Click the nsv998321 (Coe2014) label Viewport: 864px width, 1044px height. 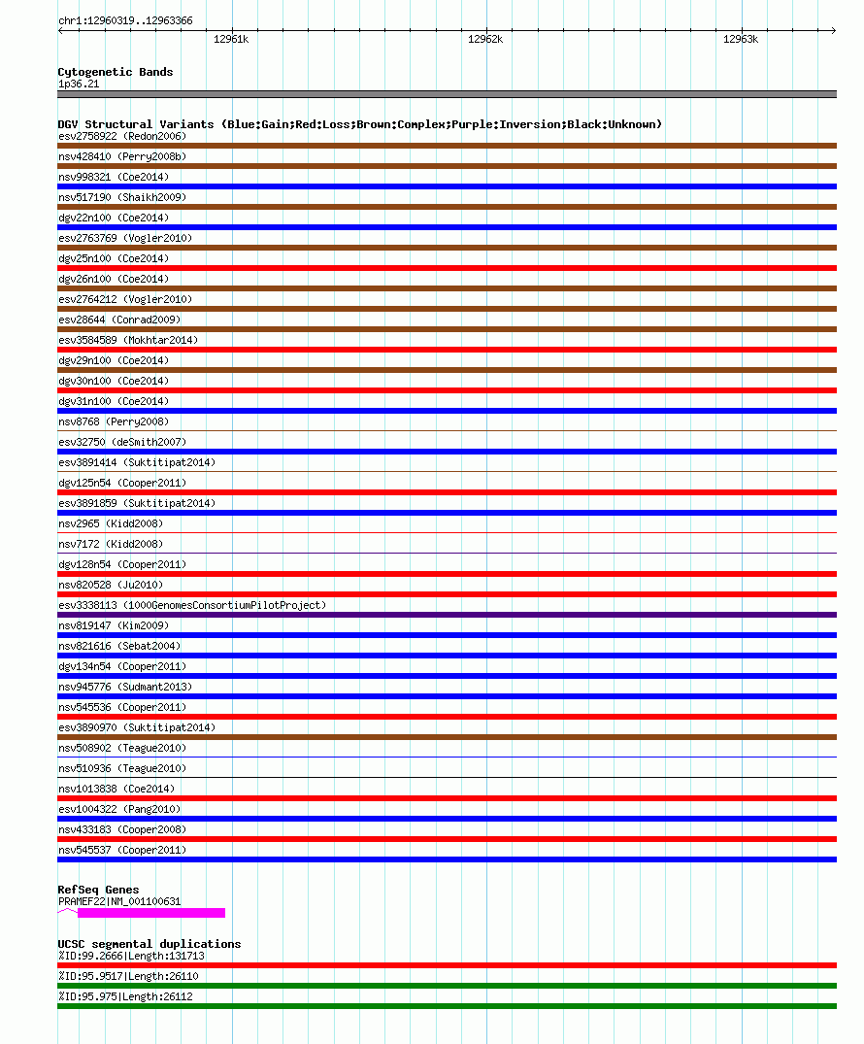coord(114,177)
